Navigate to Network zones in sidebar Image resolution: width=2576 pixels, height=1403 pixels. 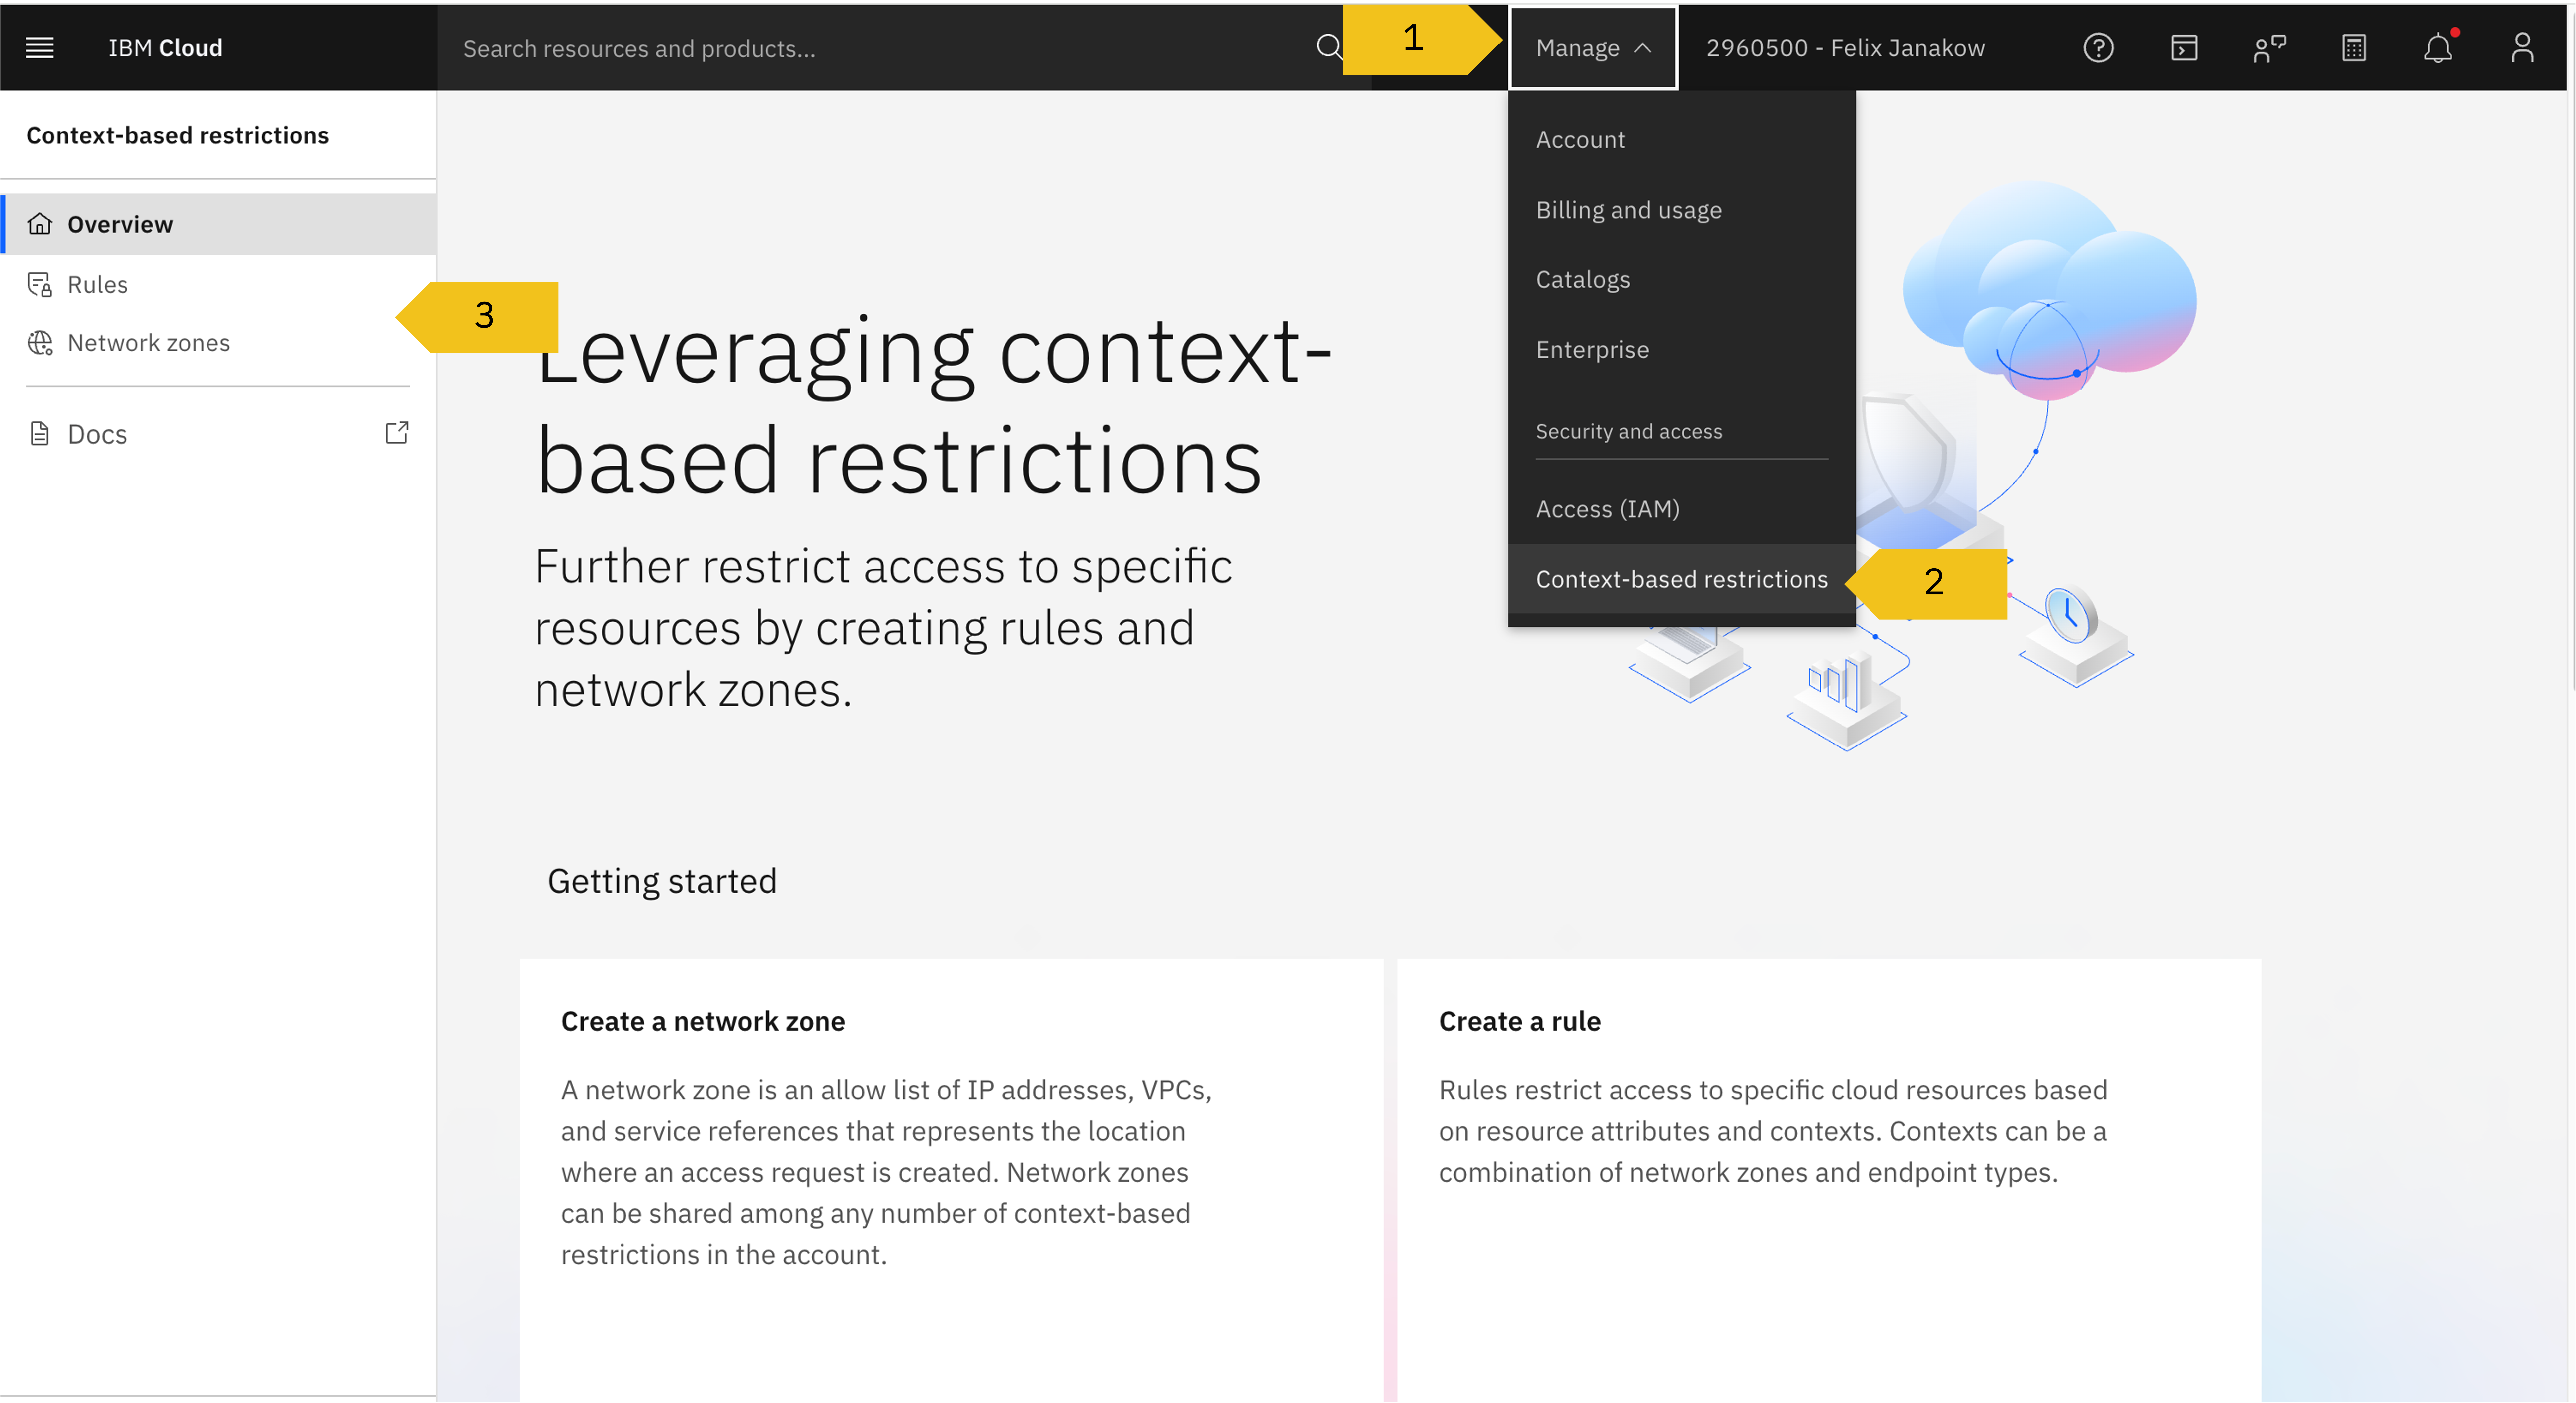click(x=148, y=343)
